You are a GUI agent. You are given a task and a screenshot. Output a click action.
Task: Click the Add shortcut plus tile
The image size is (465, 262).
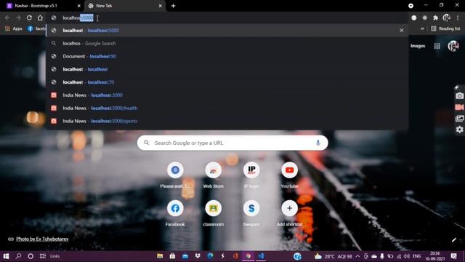289,213
